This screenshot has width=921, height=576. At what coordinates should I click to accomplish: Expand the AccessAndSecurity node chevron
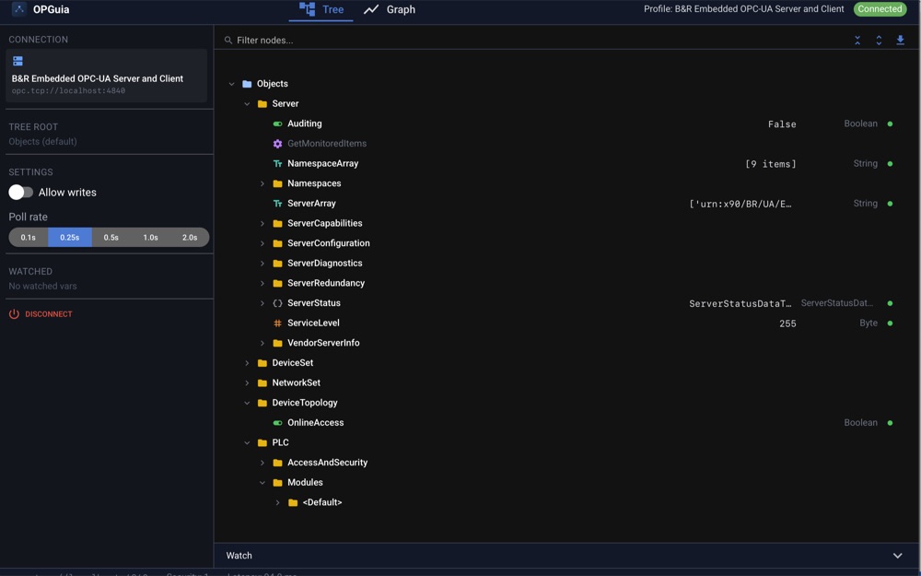(262, 463)
